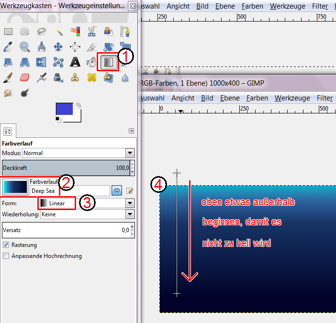
Task: Open Ebene menu in the 1000x400 window
Action: pos(230,98)
